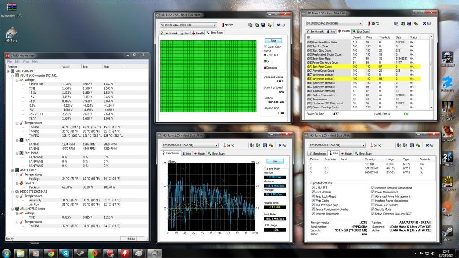The width and height of the screenshot is (459, 258).
Task: Toggle Security Mode checkbox
Action: click(x=372, y=210)
